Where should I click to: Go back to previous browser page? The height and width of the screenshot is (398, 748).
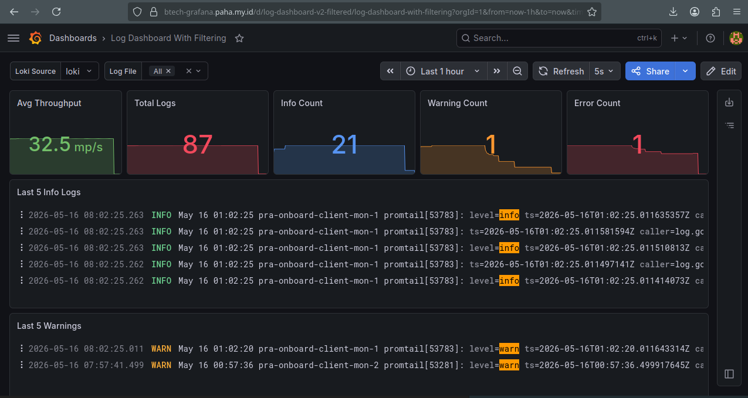pyautogui.click(x=14, y=12)
